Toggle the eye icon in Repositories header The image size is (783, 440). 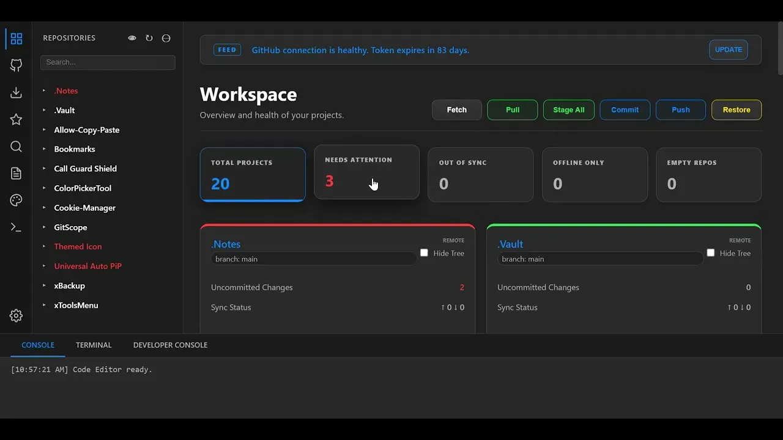(x=132, y=38)
